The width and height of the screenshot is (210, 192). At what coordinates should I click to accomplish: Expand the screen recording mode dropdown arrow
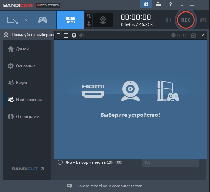(x=26, y=20)
